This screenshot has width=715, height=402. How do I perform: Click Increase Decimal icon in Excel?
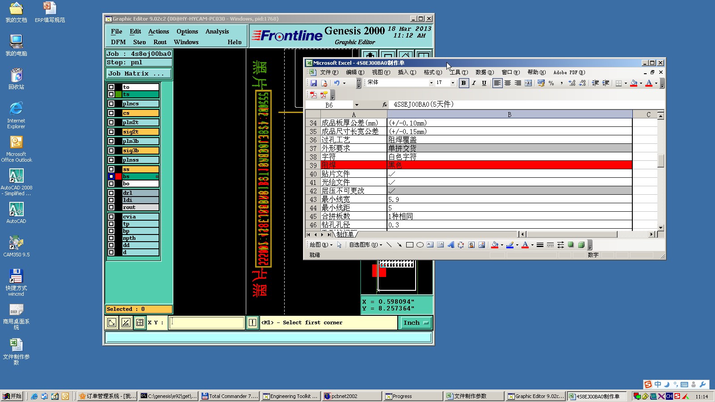[572, 83]
